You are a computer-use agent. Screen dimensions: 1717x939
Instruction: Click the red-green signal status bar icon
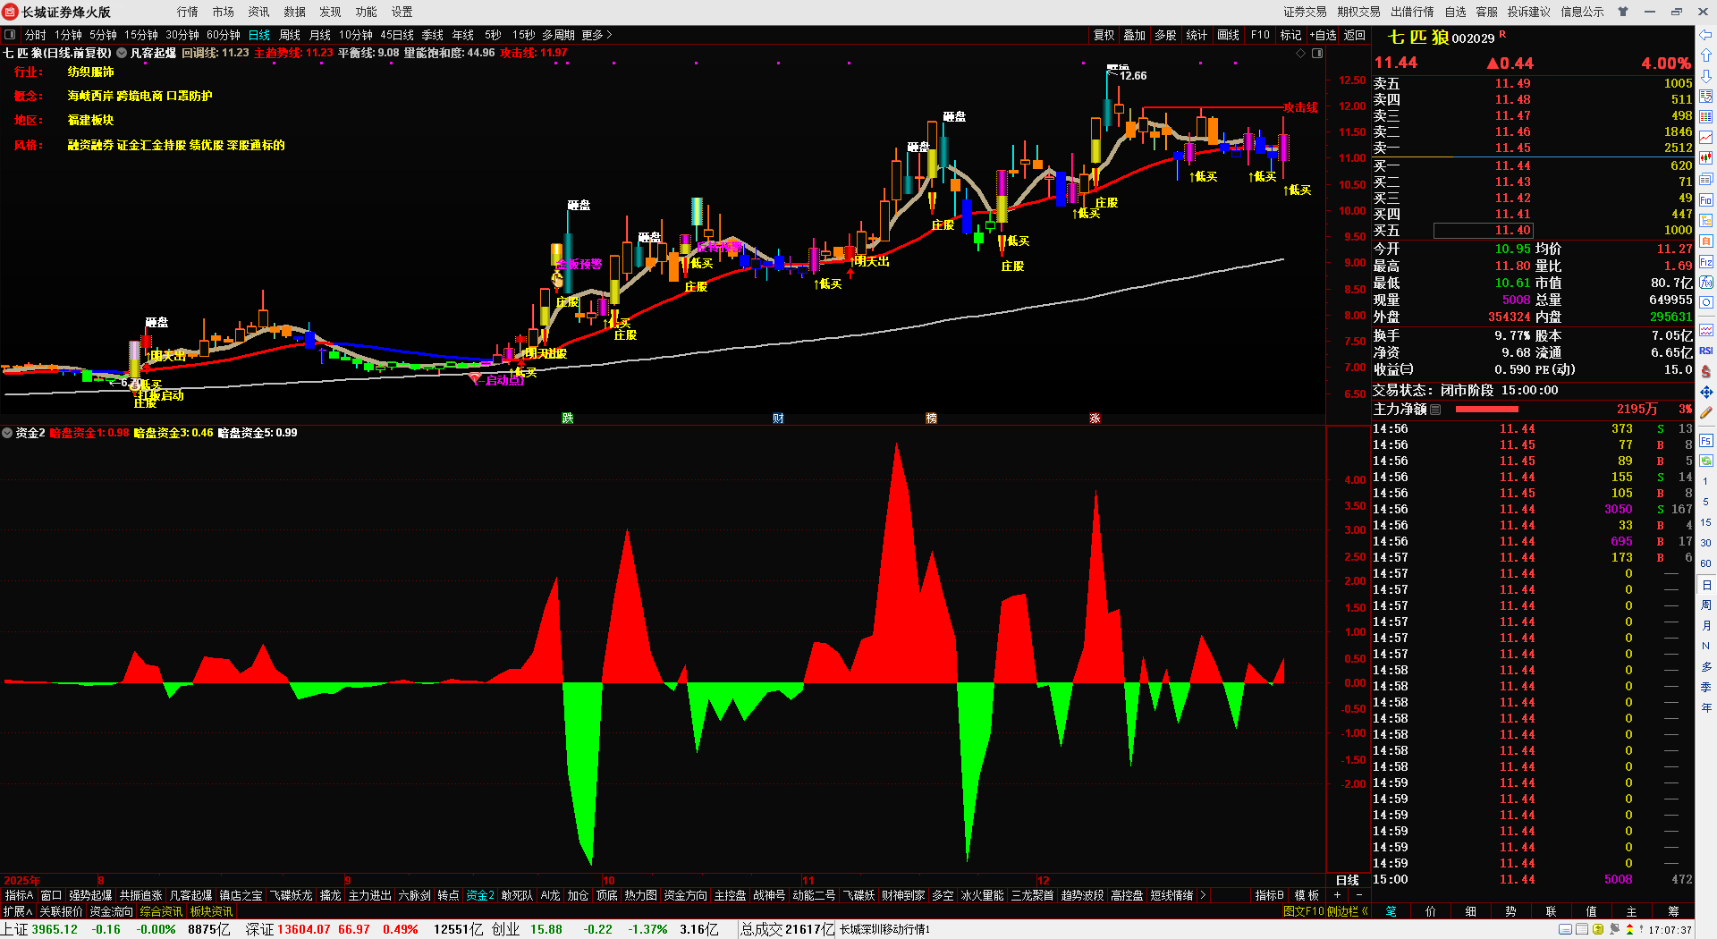pos(1629,930)
